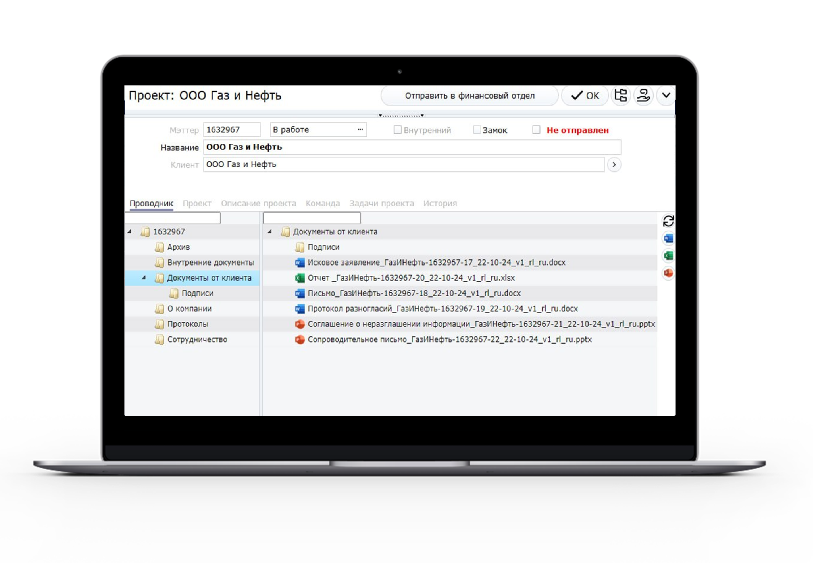Click the Клиент input field
The width and height of the screenshot is (813, 563).
(404, 165)
